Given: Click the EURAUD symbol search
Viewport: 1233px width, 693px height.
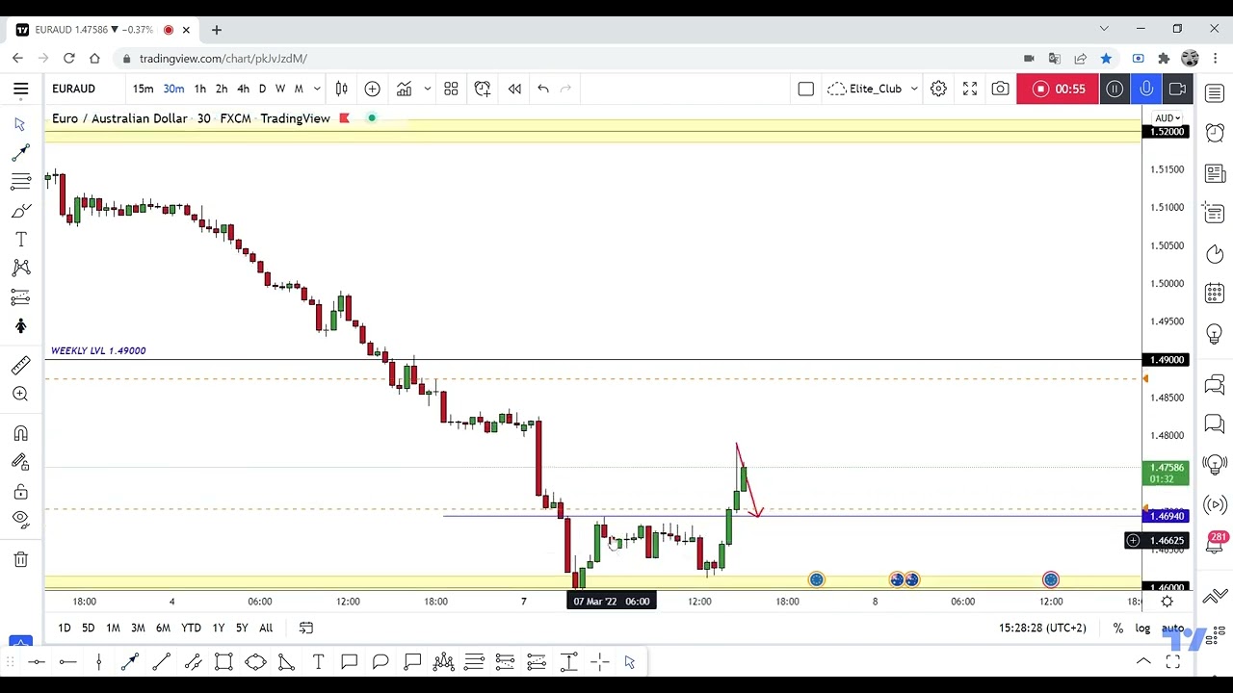Looking at the screenshot, I should coord(74,89).
